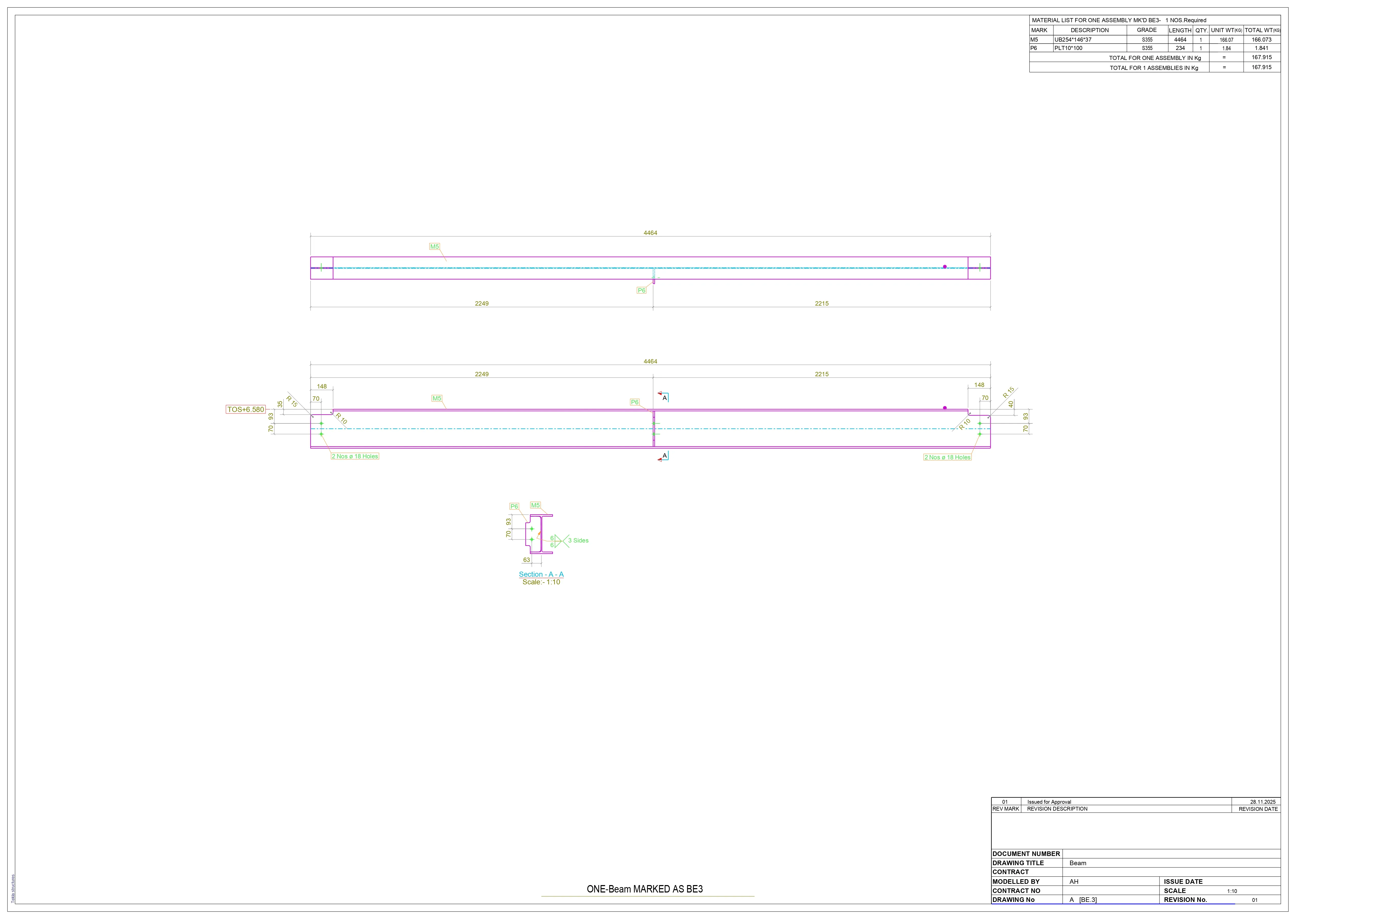This screenshot has width=1378, height=919.
Task: Click the 166.073 total weight cell
Action: [x=1261, y=40]
